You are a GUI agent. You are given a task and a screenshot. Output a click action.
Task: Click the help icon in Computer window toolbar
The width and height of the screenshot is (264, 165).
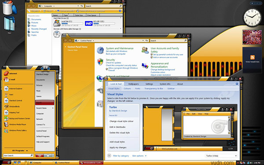(x=120, y=11)
